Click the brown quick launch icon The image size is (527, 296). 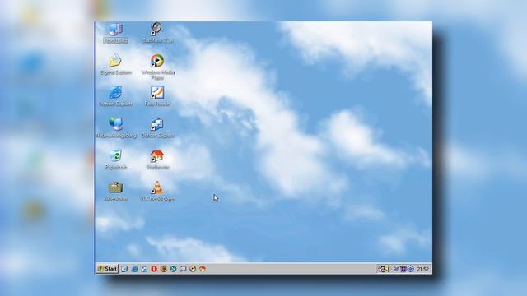click(x=164, y=269)
